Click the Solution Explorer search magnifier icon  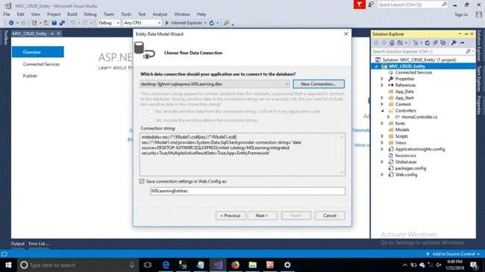[468, 51]
